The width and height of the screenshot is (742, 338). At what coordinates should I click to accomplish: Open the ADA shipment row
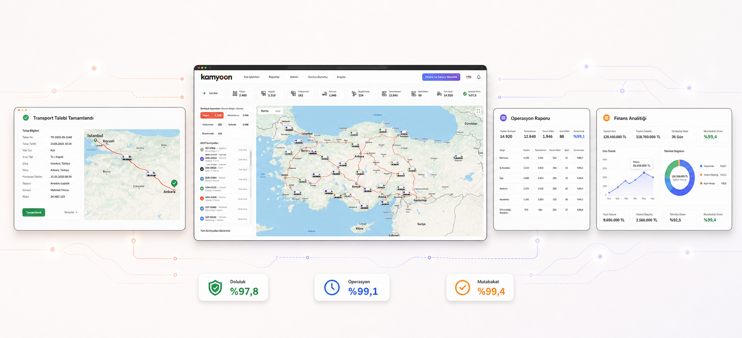click(x=224, y=198)
